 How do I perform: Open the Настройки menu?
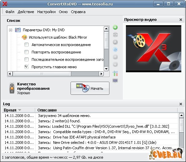[46, 12]
